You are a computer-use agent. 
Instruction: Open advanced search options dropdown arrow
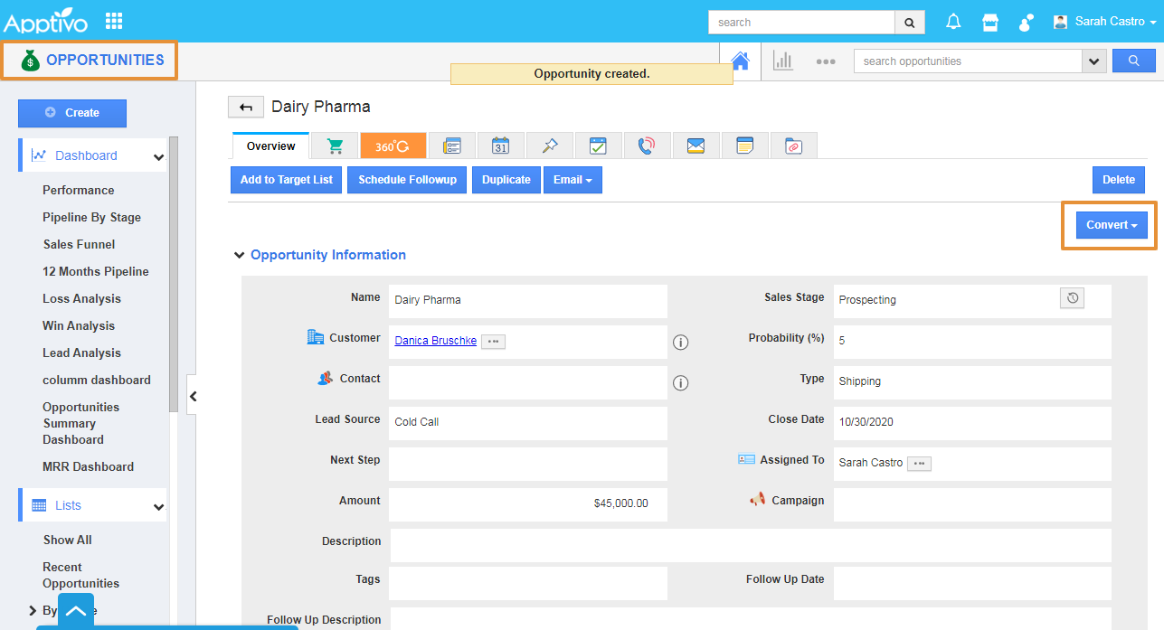pyautogui.click(x=1094, y=61)
